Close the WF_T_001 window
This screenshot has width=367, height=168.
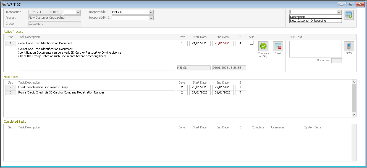point(360,4)
